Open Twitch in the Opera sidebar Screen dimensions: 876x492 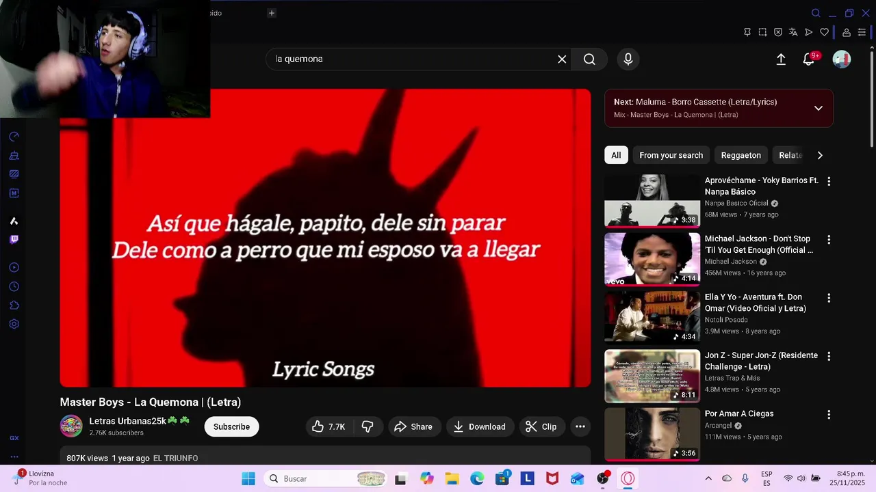click(14, 239)
